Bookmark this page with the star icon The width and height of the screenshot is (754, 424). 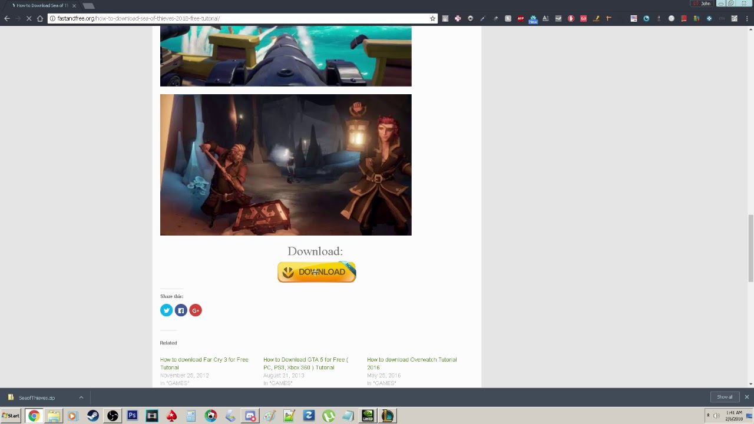coord(432,18)
